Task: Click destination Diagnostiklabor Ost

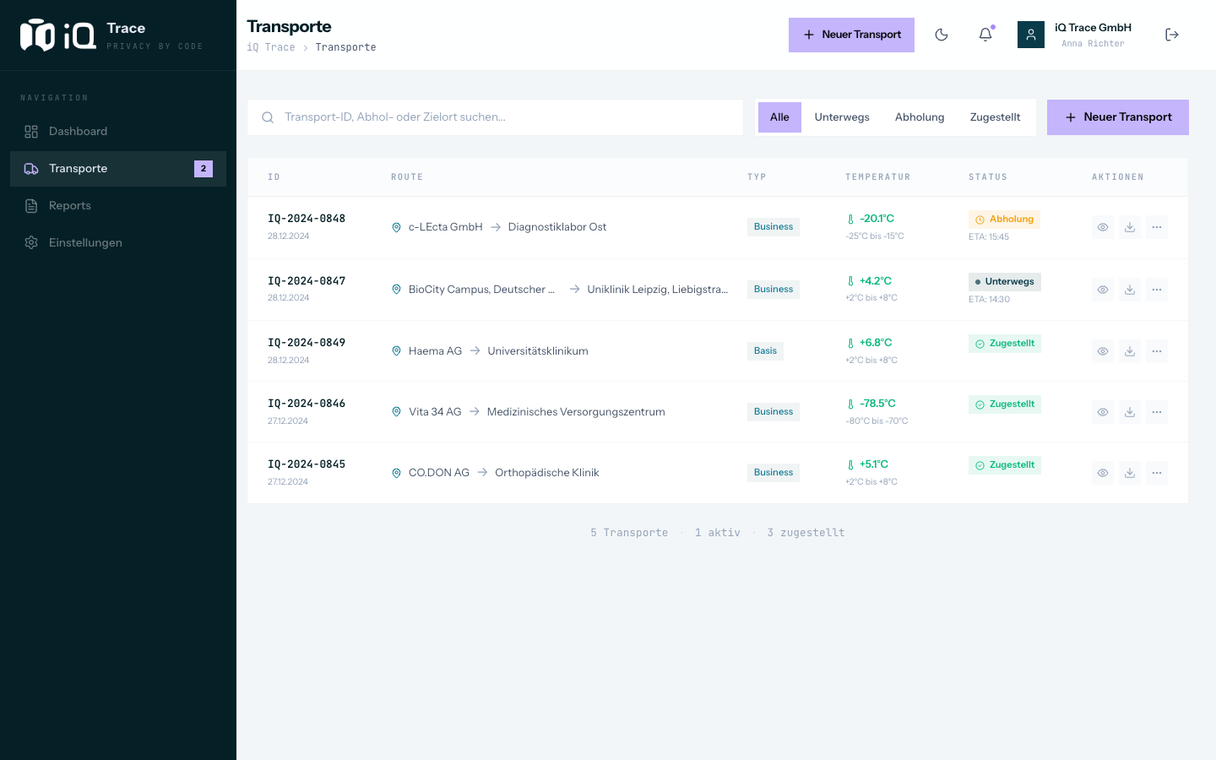Action: click(x=557, y=227)
